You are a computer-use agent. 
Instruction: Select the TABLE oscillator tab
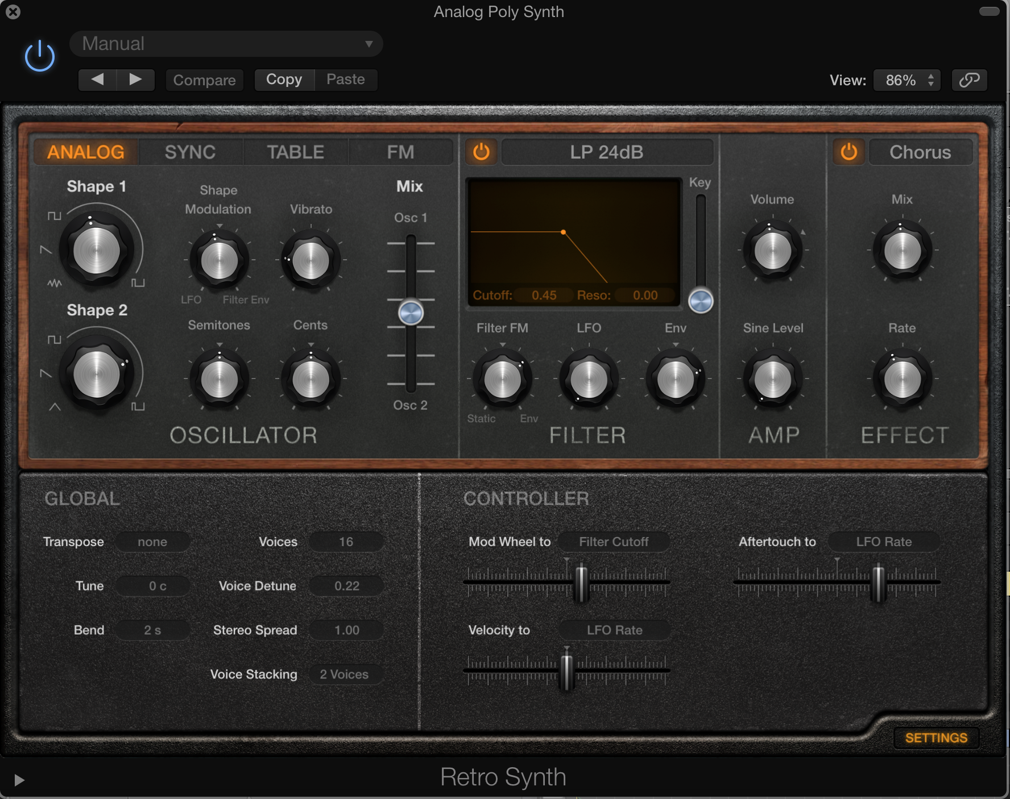click(295, 152)
